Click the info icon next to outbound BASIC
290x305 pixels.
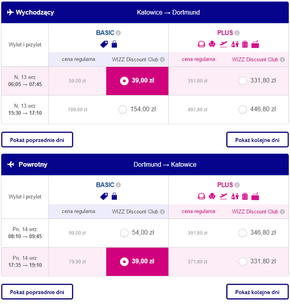pos(118,33)
